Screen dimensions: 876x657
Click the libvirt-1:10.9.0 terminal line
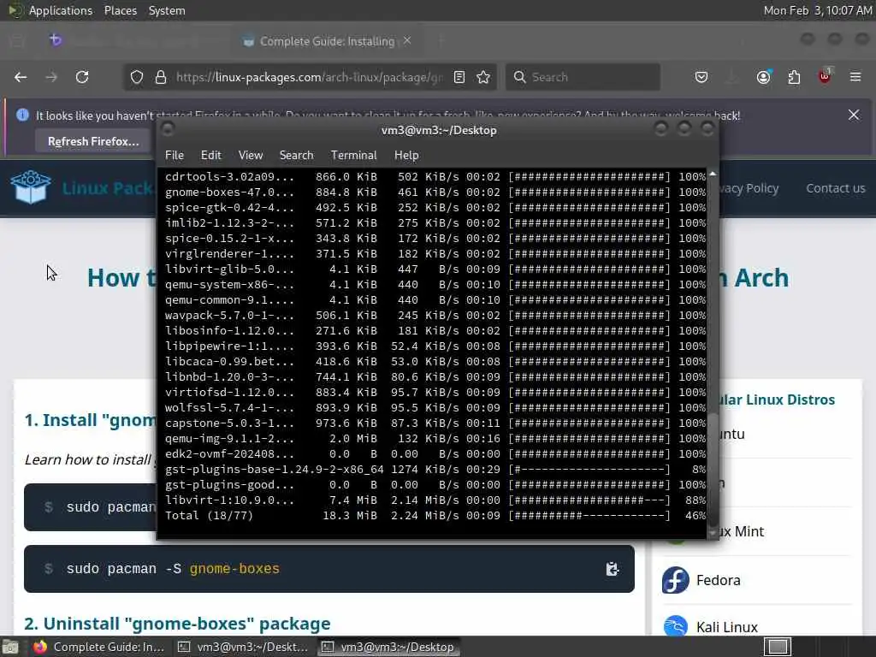(x=435, y=500)
